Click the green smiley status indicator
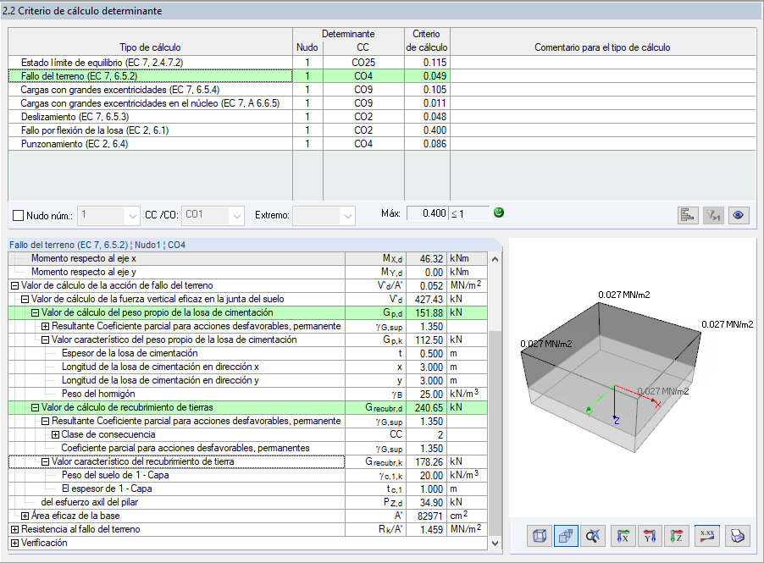This screenshot has width=764, height=563. pos(498,213)
